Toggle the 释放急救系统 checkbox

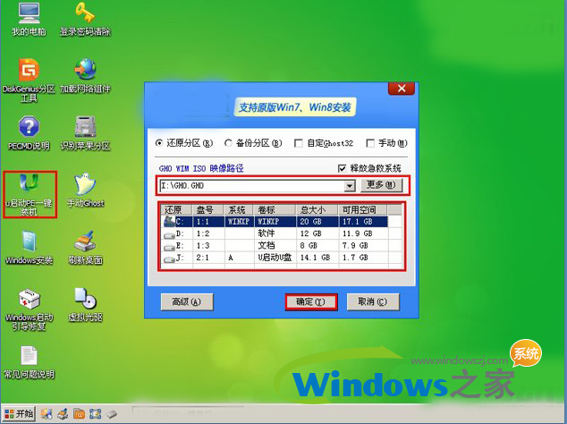pyautogui.click(x=342, y=168)
